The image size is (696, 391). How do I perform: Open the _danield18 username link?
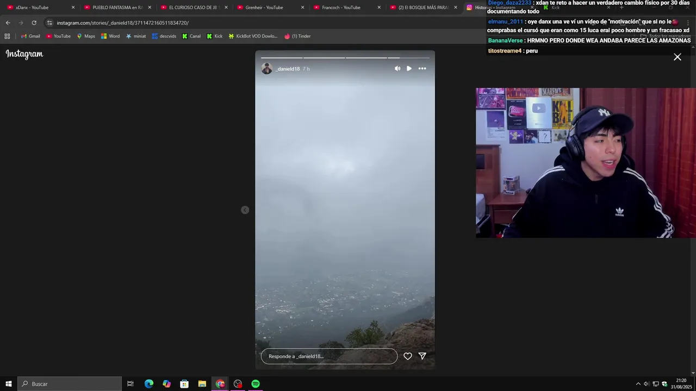[288, 69]
